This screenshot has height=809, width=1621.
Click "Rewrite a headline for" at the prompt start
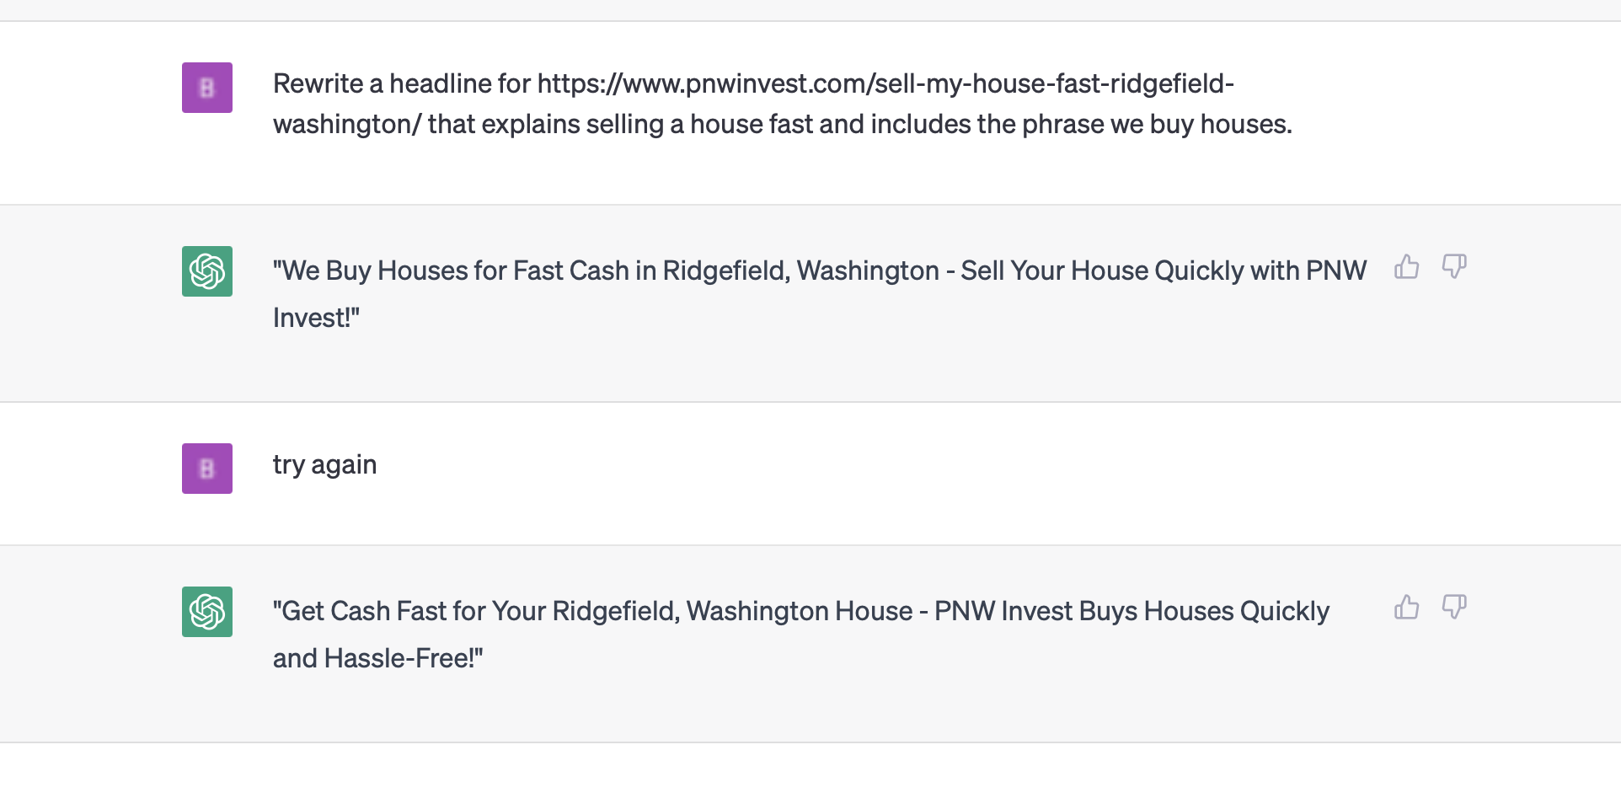coord(402,83)
